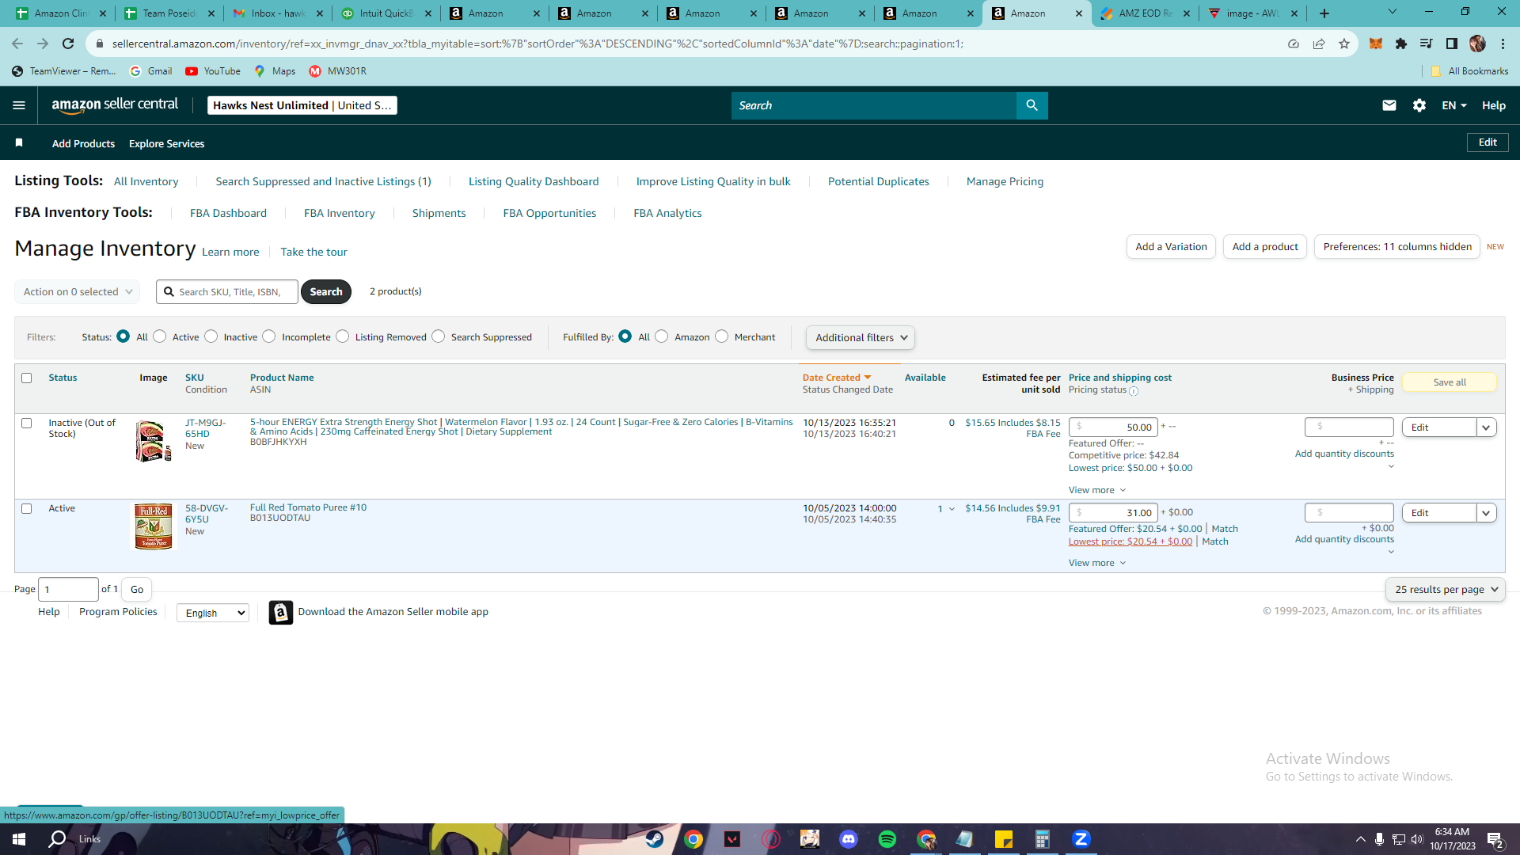Open the Full Red Tomato Puree #10 link
This screenshot has width=1520, height=855.
(308, 507)
